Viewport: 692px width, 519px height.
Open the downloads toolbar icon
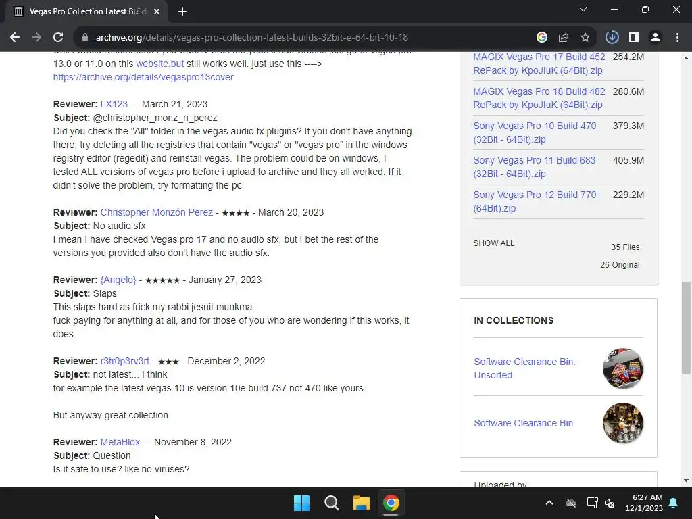(612, 38)
